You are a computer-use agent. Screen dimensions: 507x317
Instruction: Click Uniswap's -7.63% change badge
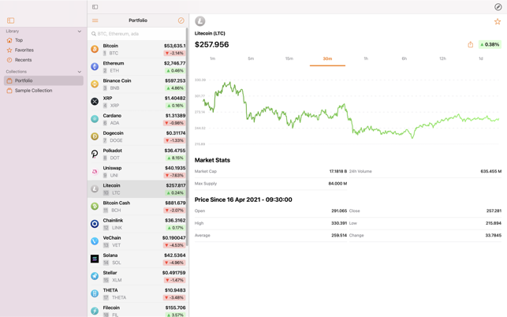coord(174,175)
